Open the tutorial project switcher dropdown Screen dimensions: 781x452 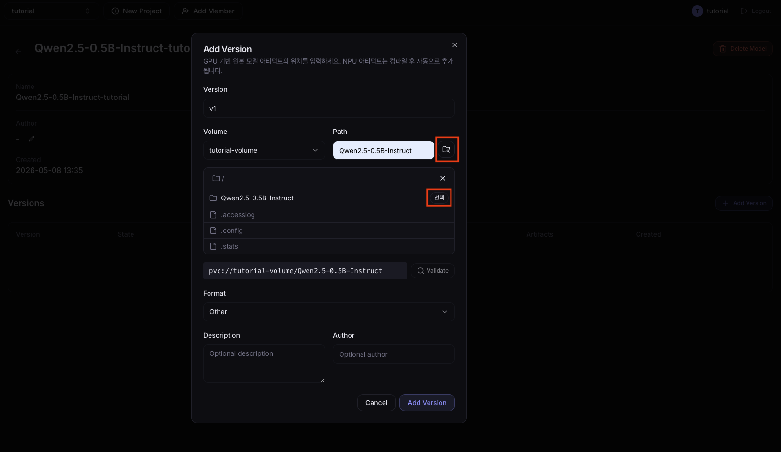click(51, 11)
